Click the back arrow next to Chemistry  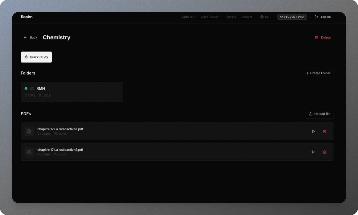25,37
